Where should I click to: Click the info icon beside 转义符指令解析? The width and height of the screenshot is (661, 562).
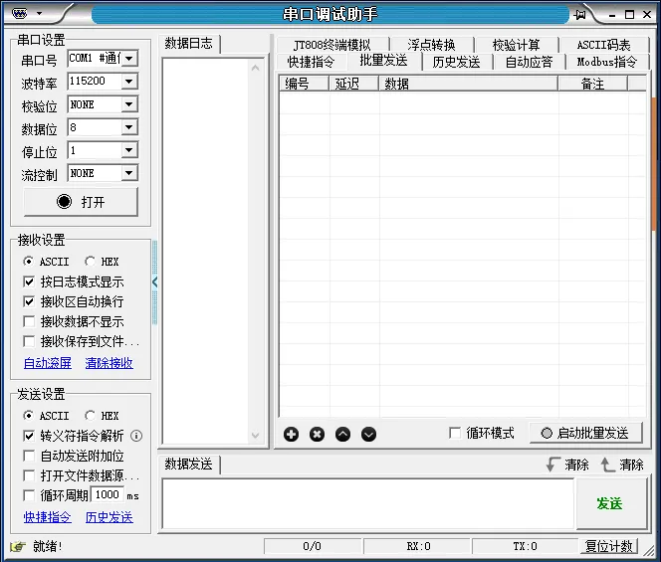tap(136, 436)
